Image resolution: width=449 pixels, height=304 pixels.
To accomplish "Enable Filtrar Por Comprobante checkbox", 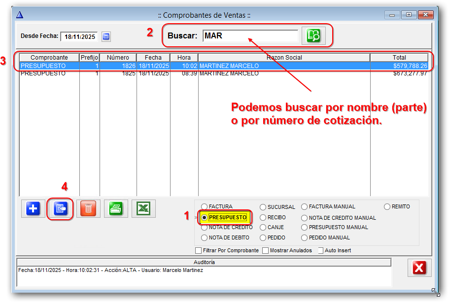I will [x=199, y=250].
